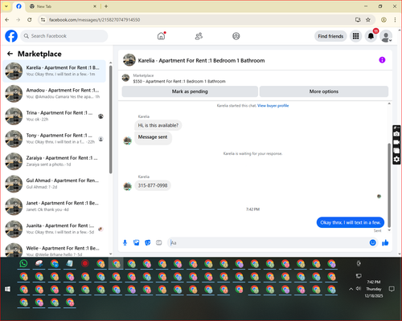Click the video recorder icon in side widget
Image resolution: width=402 pixels, height=321 pixels.
(396, 142)
